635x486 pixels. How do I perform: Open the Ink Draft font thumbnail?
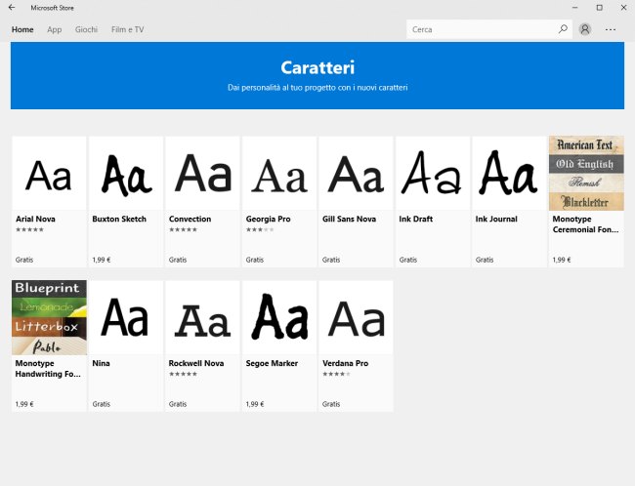(x=433, y=173)
